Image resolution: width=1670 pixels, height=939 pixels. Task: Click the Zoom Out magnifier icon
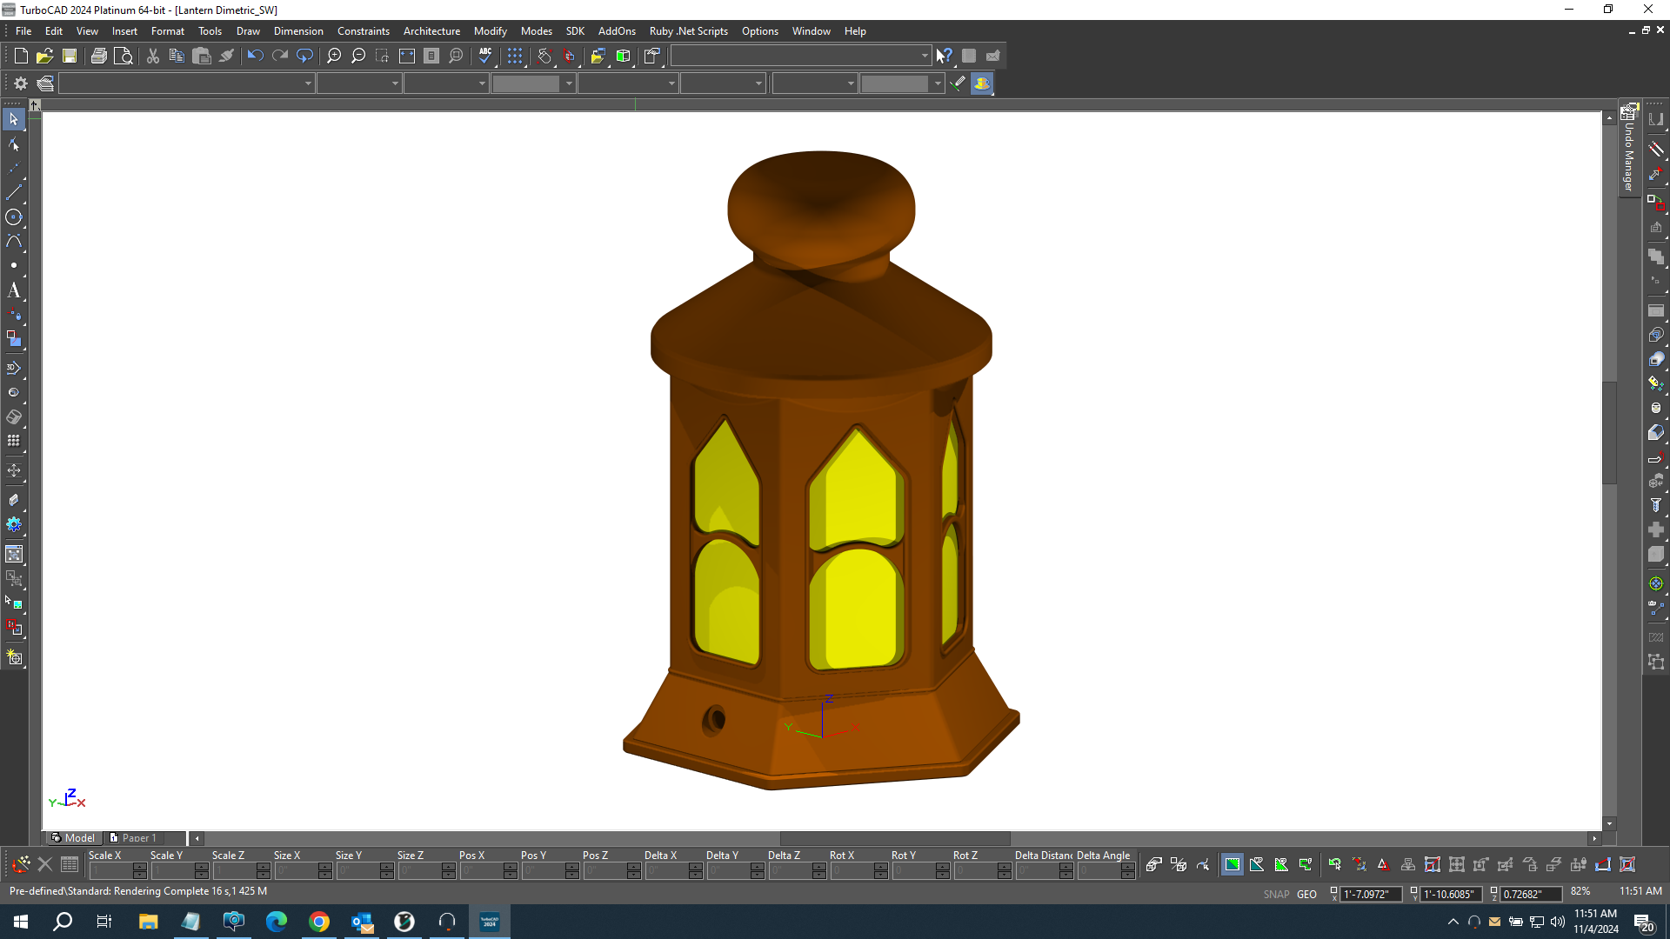(358, 56)
